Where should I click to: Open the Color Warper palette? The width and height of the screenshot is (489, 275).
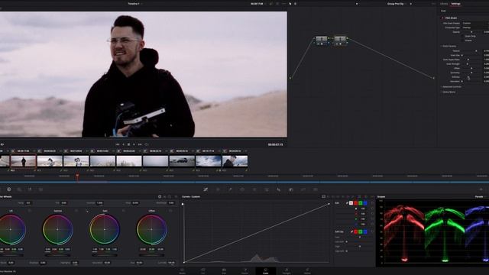pos(218,189)
